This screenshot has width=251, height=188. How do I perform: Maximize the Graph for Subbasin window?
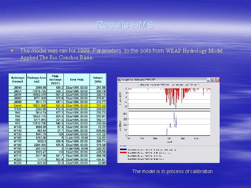pyautogui.click(x=213, y=80)
